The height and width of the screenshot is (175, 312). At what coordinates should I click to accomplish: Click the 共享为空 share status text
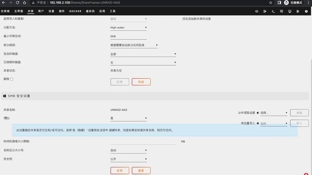click(x=116, y=71)
